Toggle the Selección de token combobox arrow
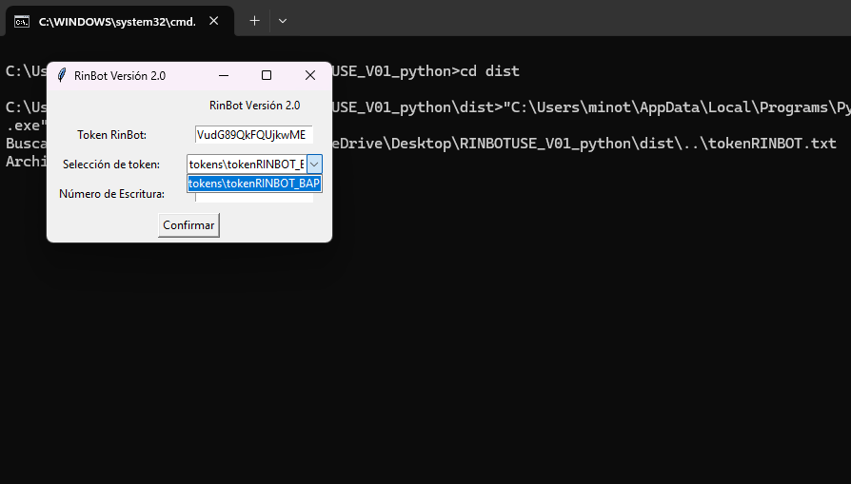The width and height of the screenshot is (851, 484). (x=314, y=165)
